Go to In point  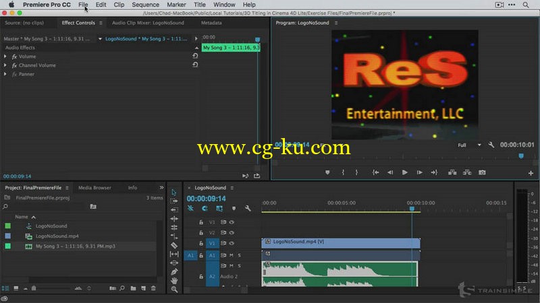click(x=375, y=172)
